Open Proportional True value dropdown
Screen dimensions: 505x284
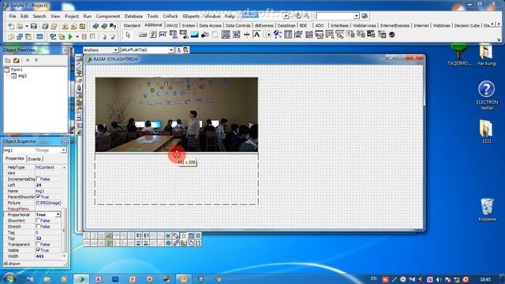point(58,215)
